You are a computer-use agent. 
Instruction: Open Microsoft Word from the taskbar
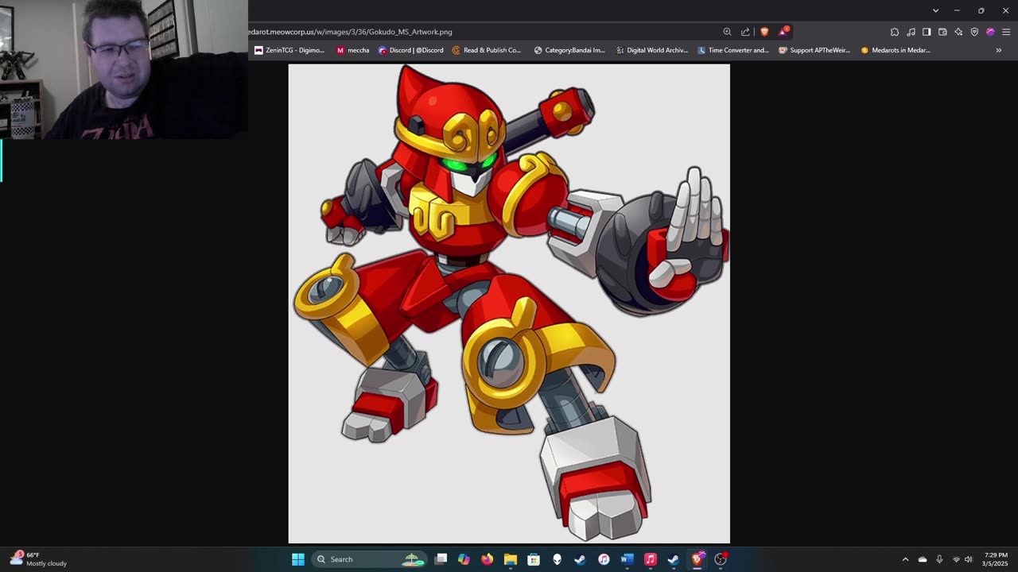(x=627, y=559)
